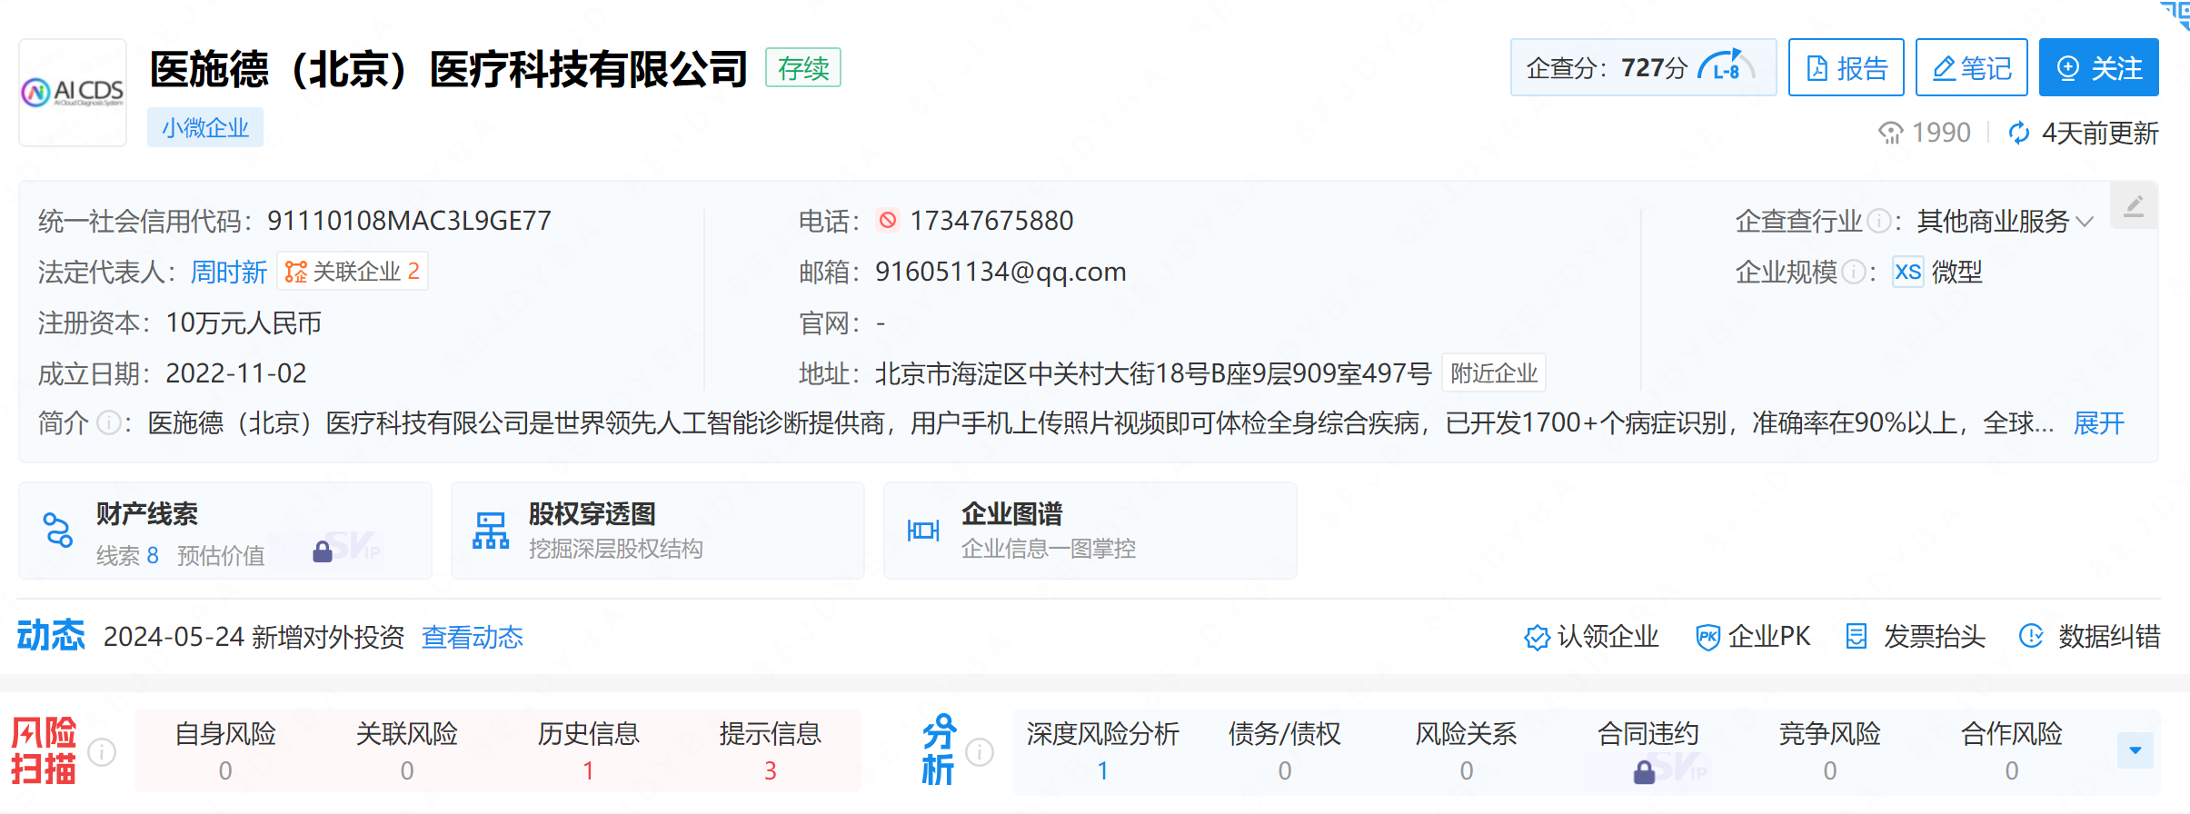Click the view count eye icon 1990
Image resolution: width=2190 pixels, height=814 pixels.
1890,134
